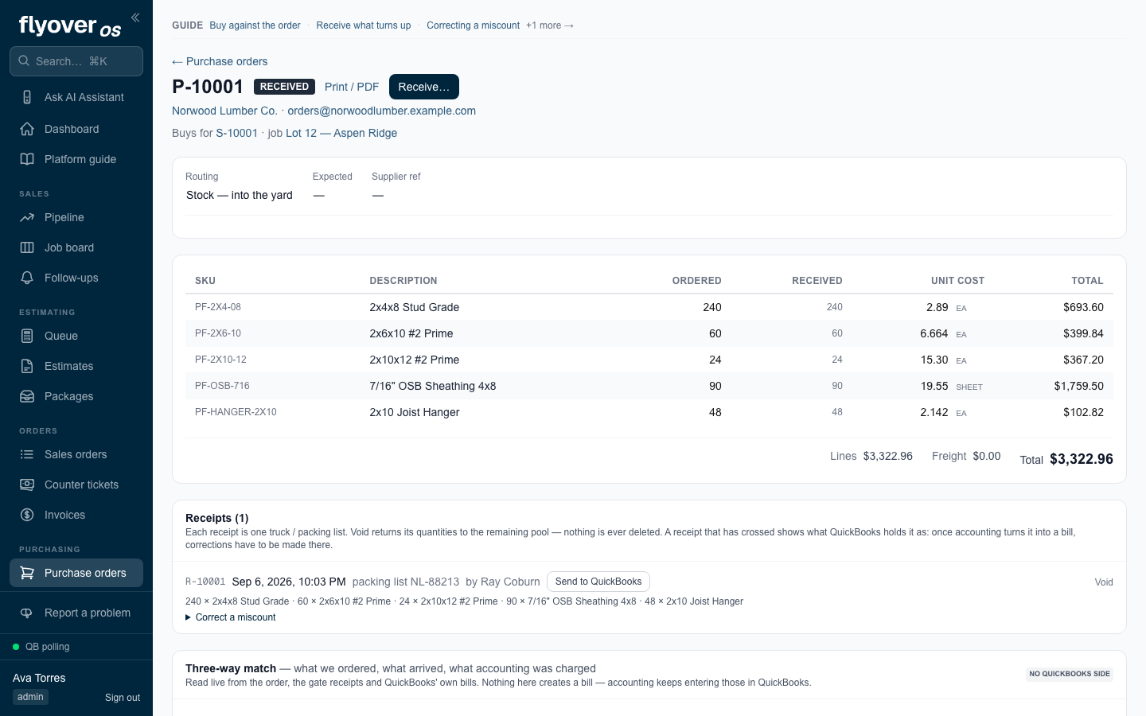This screenshot has width=1146, height=716.
Task: Click the Receive… button
Action: point(424,87)
